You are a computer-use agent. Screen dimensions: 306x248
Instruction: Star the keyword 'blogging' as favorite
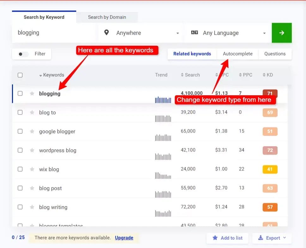pos(32,93)
